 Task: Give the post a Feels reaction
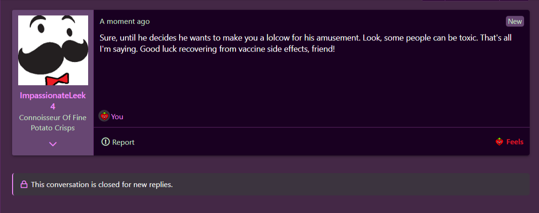coord(510,142)
